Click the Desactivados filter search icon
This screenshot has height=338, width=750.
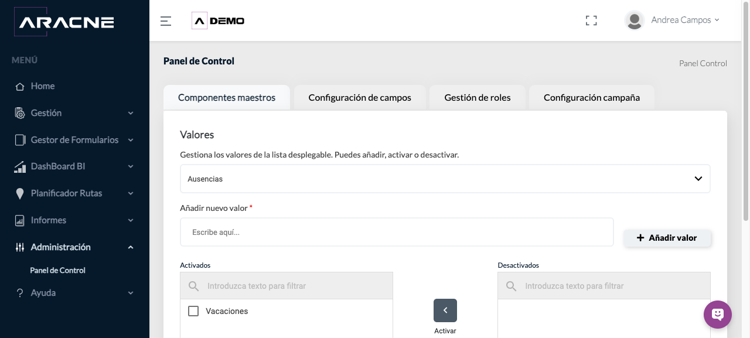pos(511,286)
